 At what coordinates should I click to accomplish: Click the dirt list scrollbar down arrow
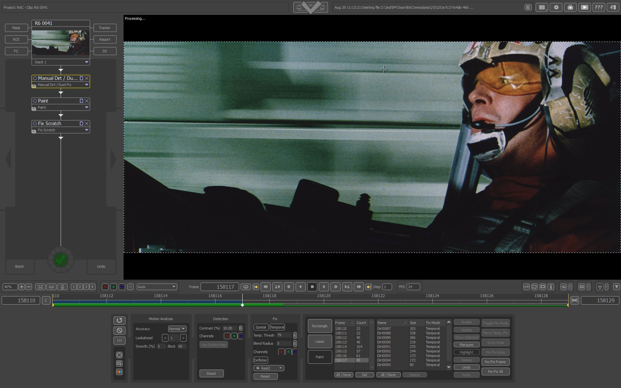point(449,367)
